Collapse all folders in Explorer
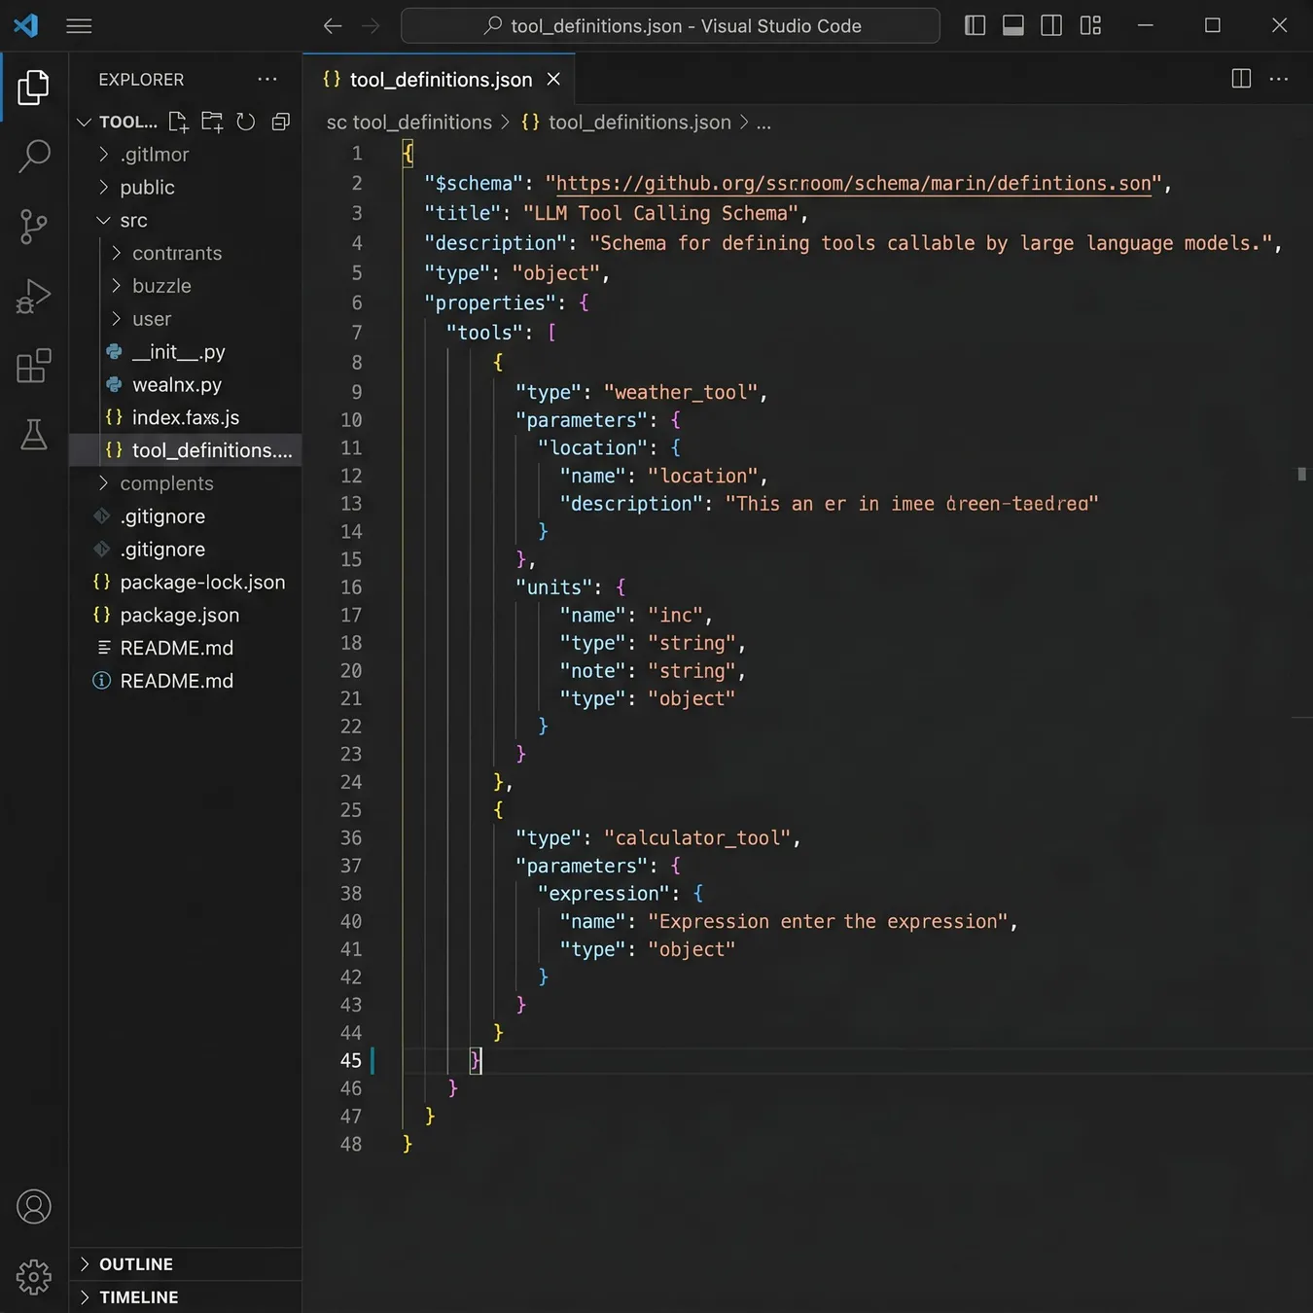Screen dimensions: 1313x1313 click(x=281, y=122)
